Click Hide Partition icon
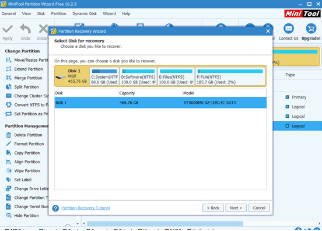The width and height of the screenshot is (322, 231). [8, 215]
